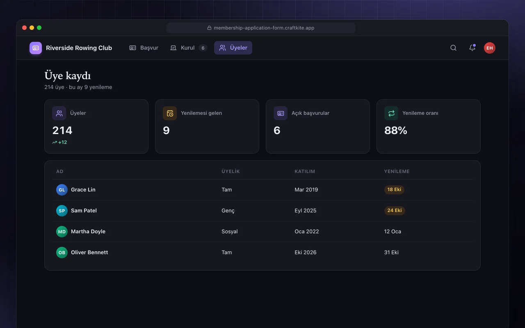Open the notifications bell
Image resolution: width=525 pixels, height=328 pixels.
(x=472, y=48)
